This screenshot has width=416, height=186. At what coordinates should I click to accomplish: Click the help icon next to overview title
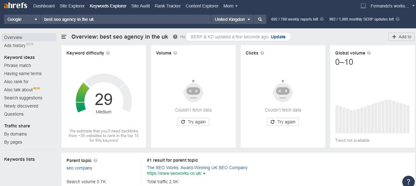pos(176,37)
